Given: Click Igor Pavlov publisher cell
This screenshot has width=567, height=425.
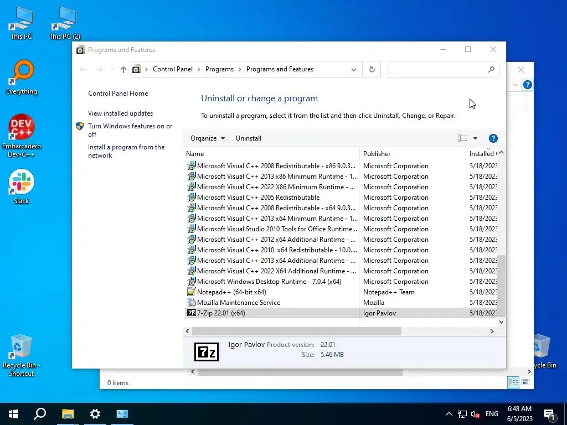Looking at the screenshot, I should point(379,313).
